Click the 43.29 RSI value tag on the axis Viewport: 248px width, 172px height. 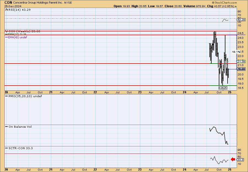(x=241, y=20)
